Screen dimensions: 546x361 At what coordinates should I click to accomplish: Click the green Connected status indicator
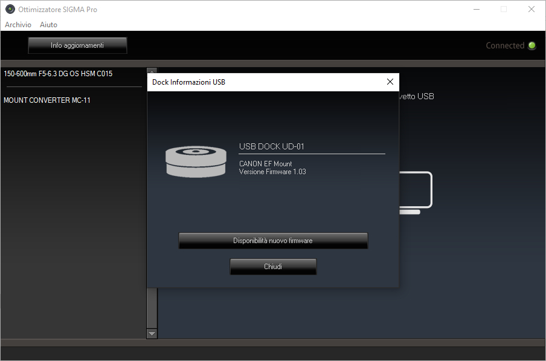point(532,45)
